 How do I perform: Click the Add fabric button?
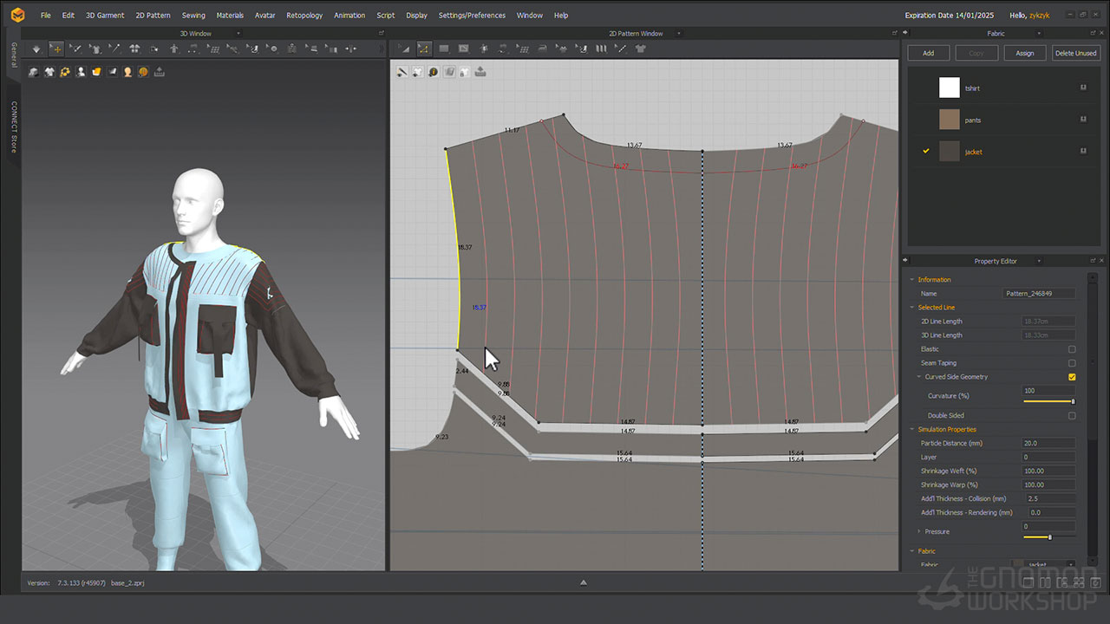[x=928, y=53]
